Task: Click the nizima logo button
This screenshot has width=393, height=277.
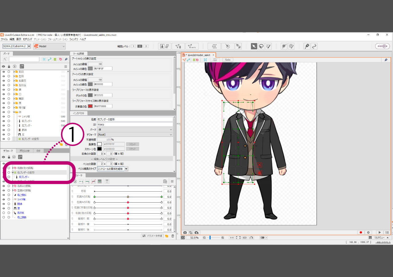Action: tap(382, 46)
